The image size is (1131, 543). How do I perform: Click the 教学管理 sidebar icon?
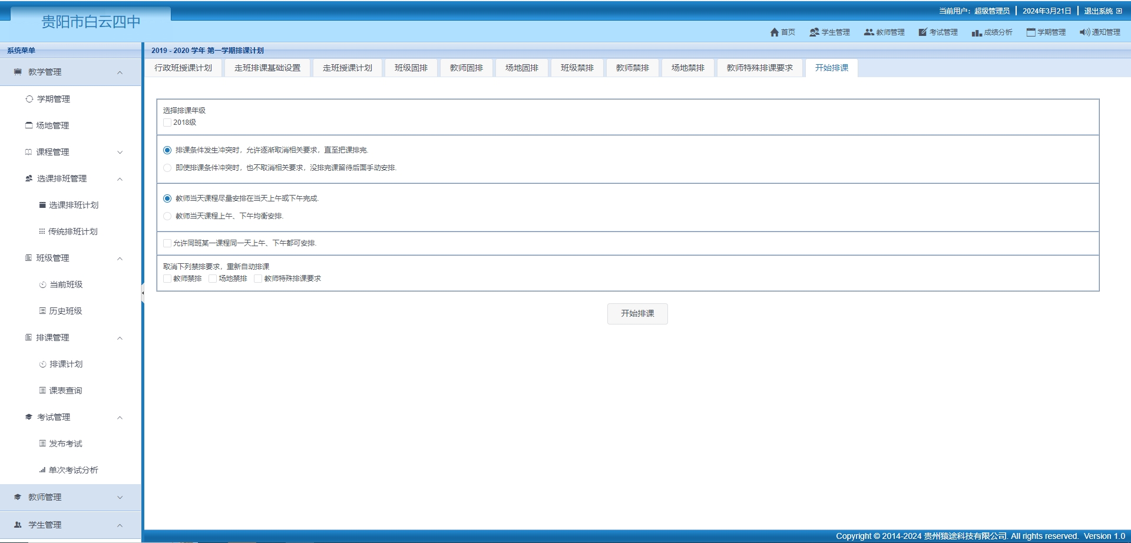point(18,72)
